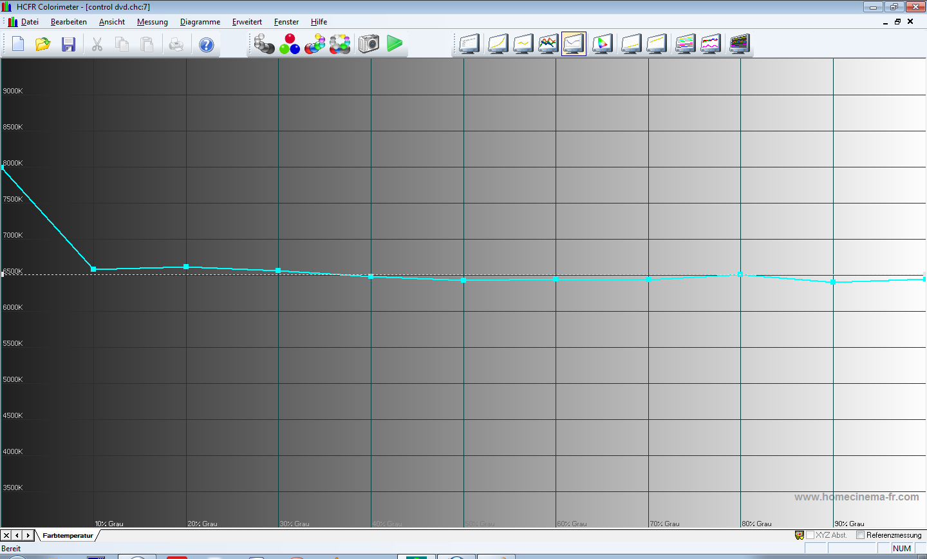Click the copy icon
The image size is (927, 559).
pyautogui.click(x=122, y=44)
